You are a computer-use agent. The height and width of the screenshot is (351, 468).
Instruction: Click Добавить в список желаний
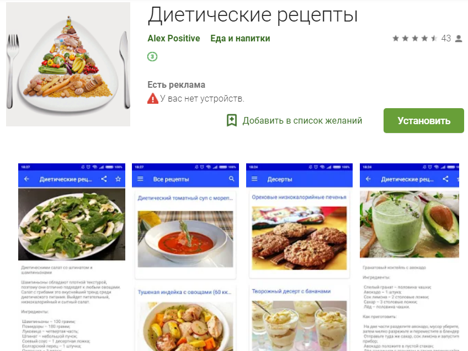coord(302,120)
